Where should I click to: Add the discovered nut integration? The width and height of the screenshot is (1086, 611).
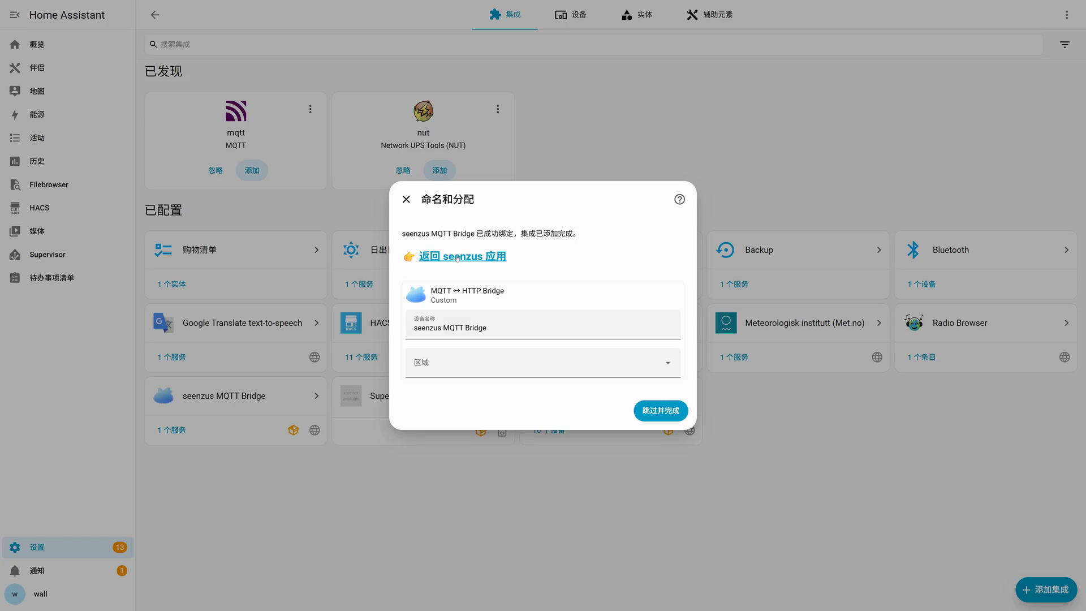439,170
